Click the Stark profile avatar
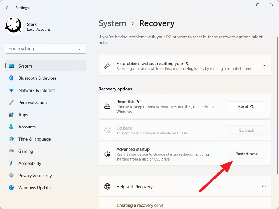The image size is (279, 209). click(14, 26)
